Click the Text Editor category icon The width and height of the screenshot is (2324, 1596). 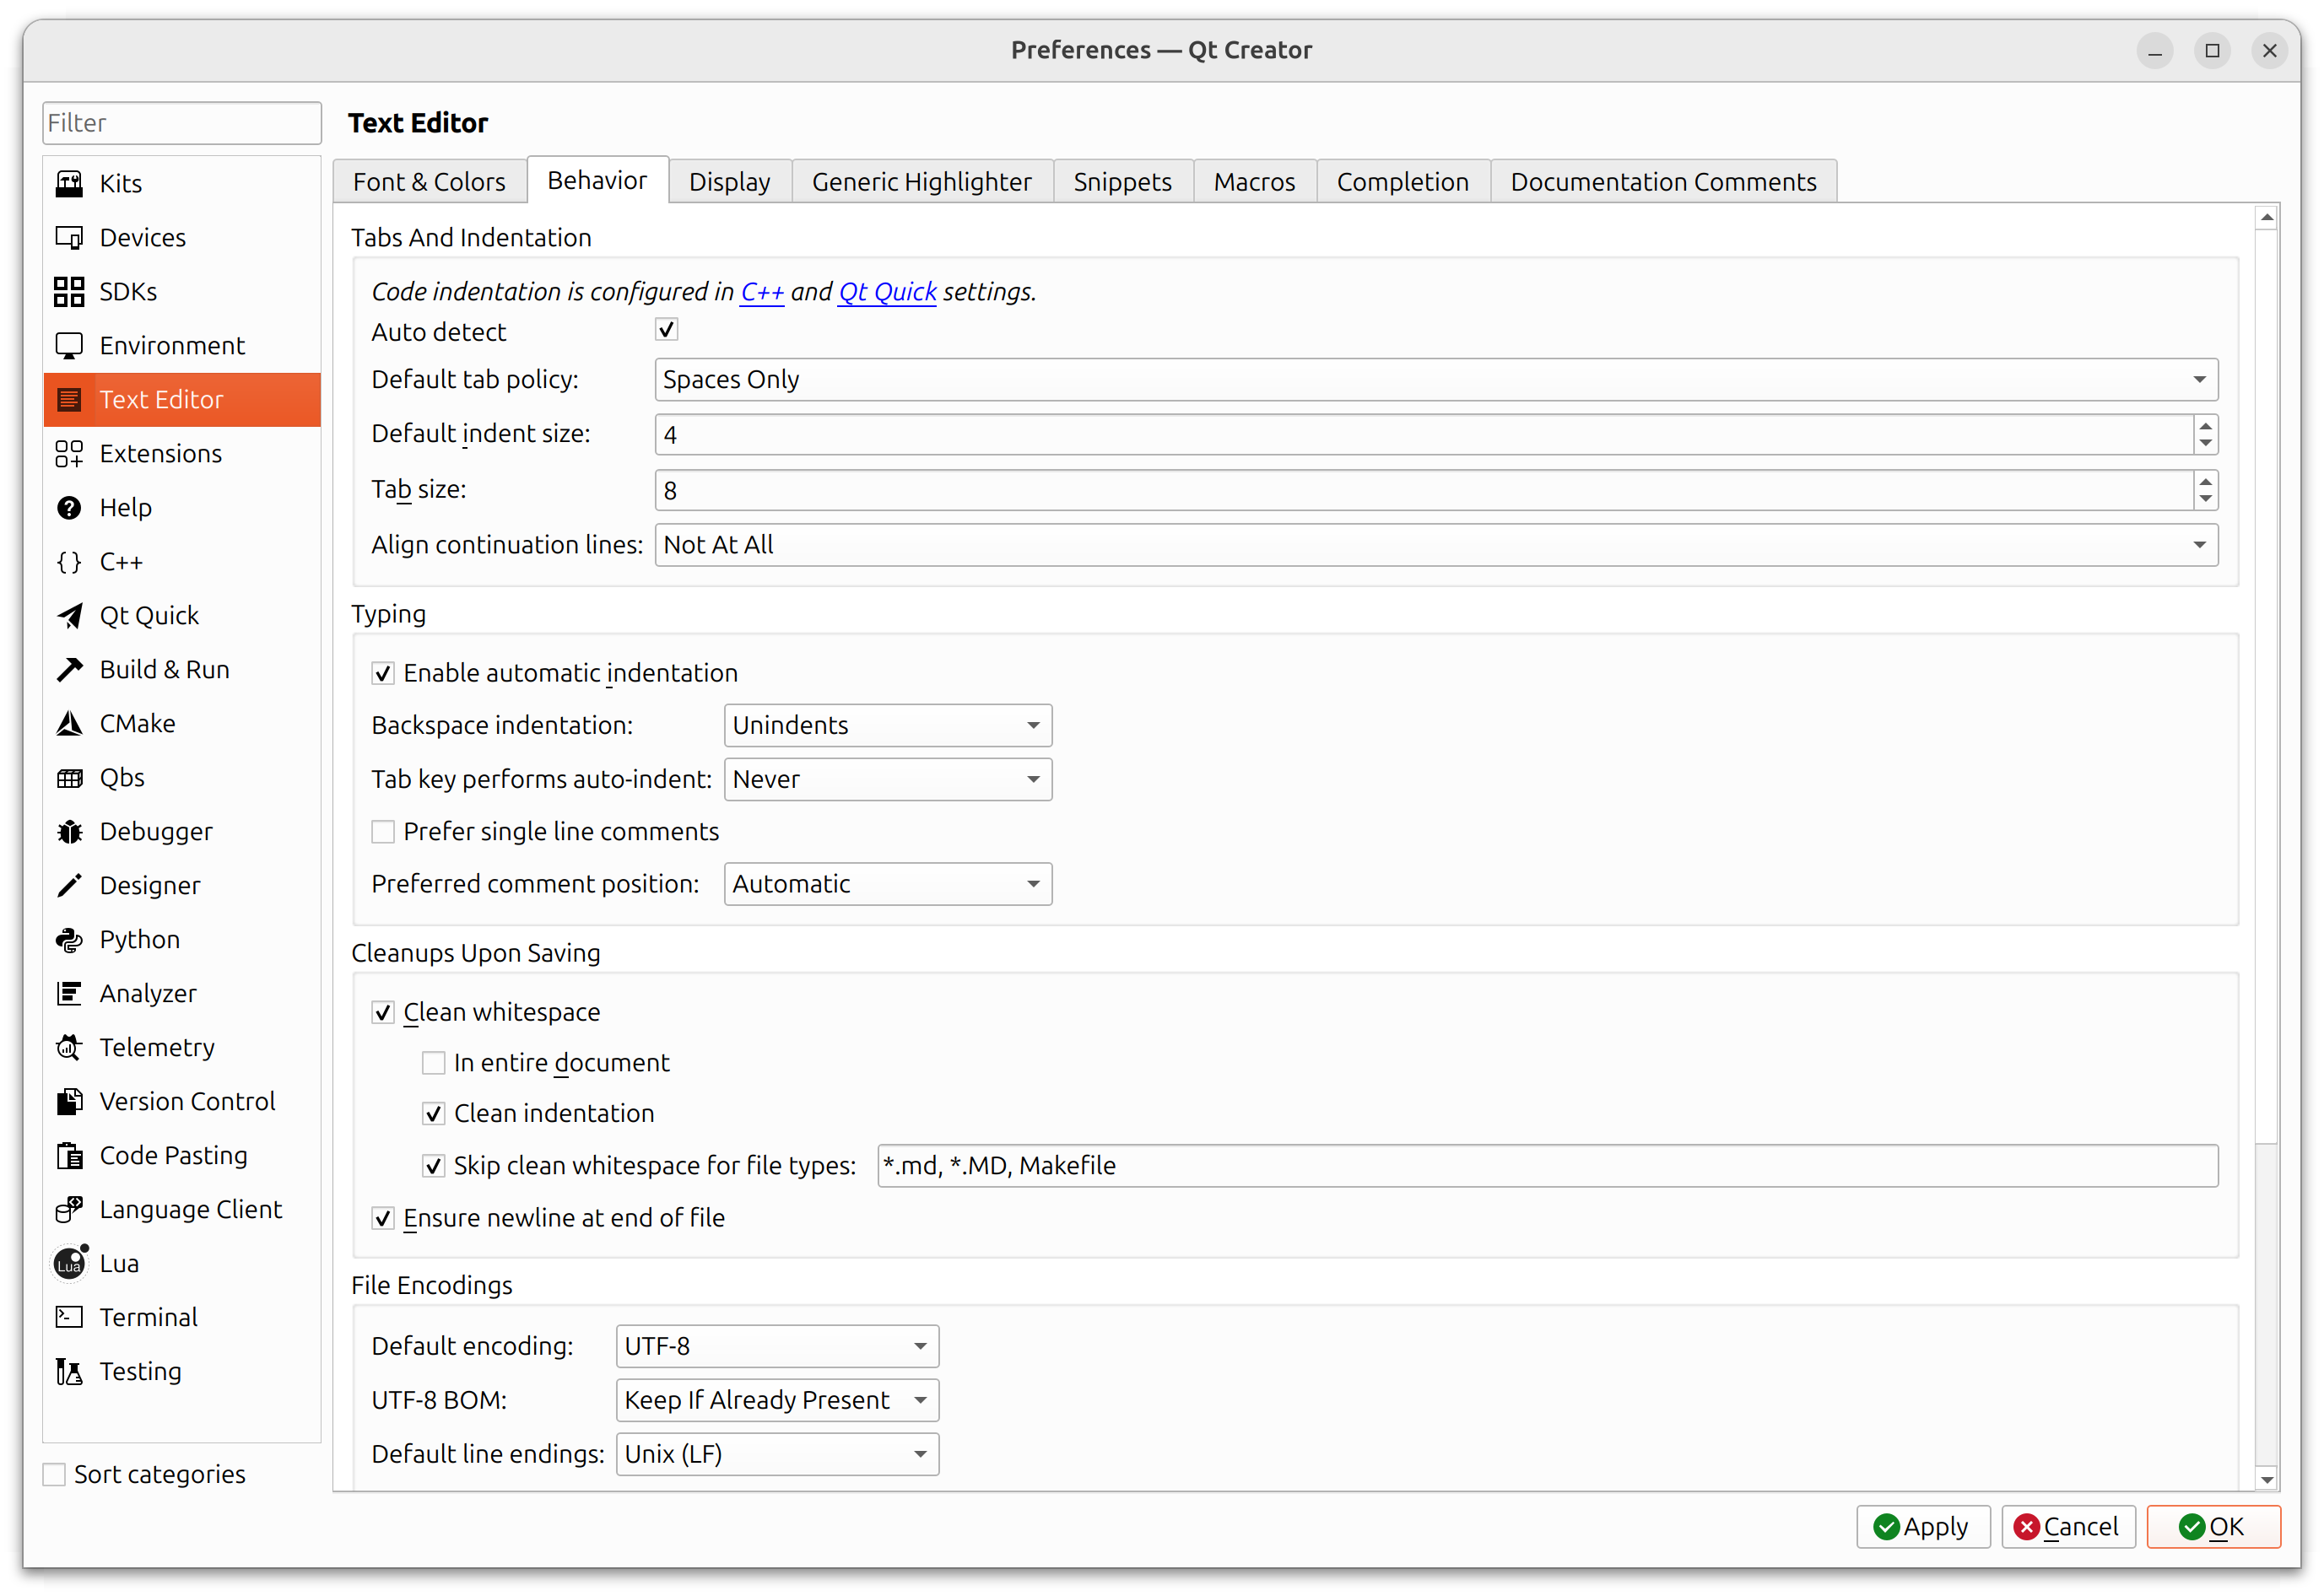tap(69, 400)
